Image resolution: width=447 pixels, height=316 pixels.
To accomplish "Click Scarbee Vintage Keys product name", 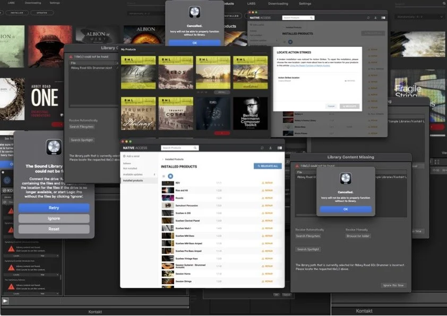I will (186, 259).
